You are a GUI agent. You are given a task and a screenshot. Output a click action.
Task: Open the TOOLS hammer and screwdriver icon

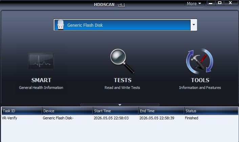pyautogui.click(x=200, y=61)
